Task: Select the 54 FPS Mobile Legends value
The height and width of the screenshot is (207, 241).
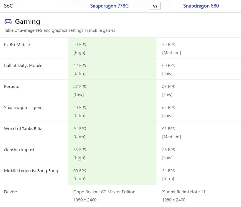Action: point(168,171)
